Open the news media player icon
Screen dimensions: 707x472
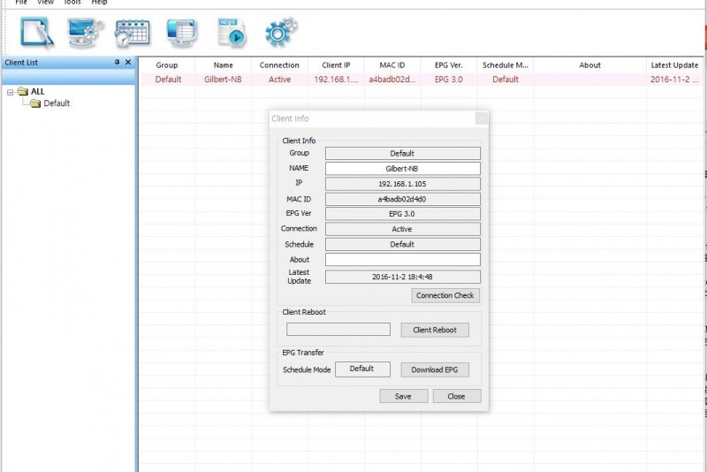[x=230, y=32]
